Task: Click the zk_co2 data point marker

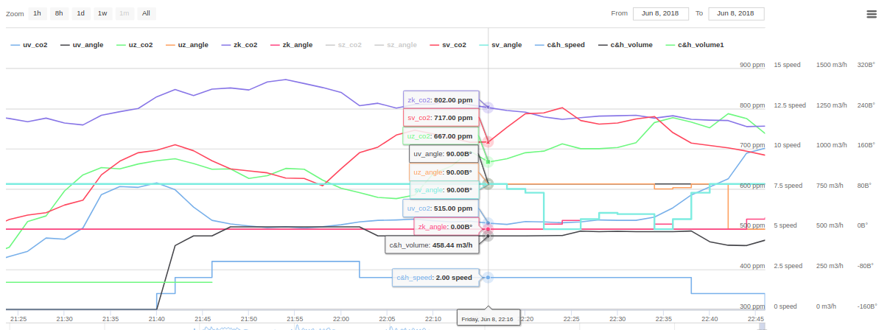Action: click(488, 108)
